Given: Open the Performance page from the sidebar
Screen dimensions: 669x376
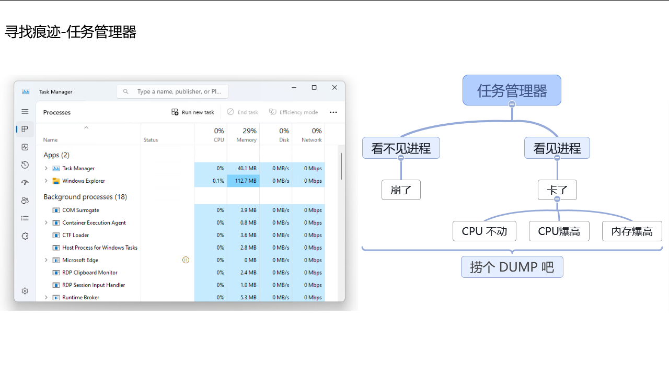Looking at the screenshot, I should (x=25, y=147).
